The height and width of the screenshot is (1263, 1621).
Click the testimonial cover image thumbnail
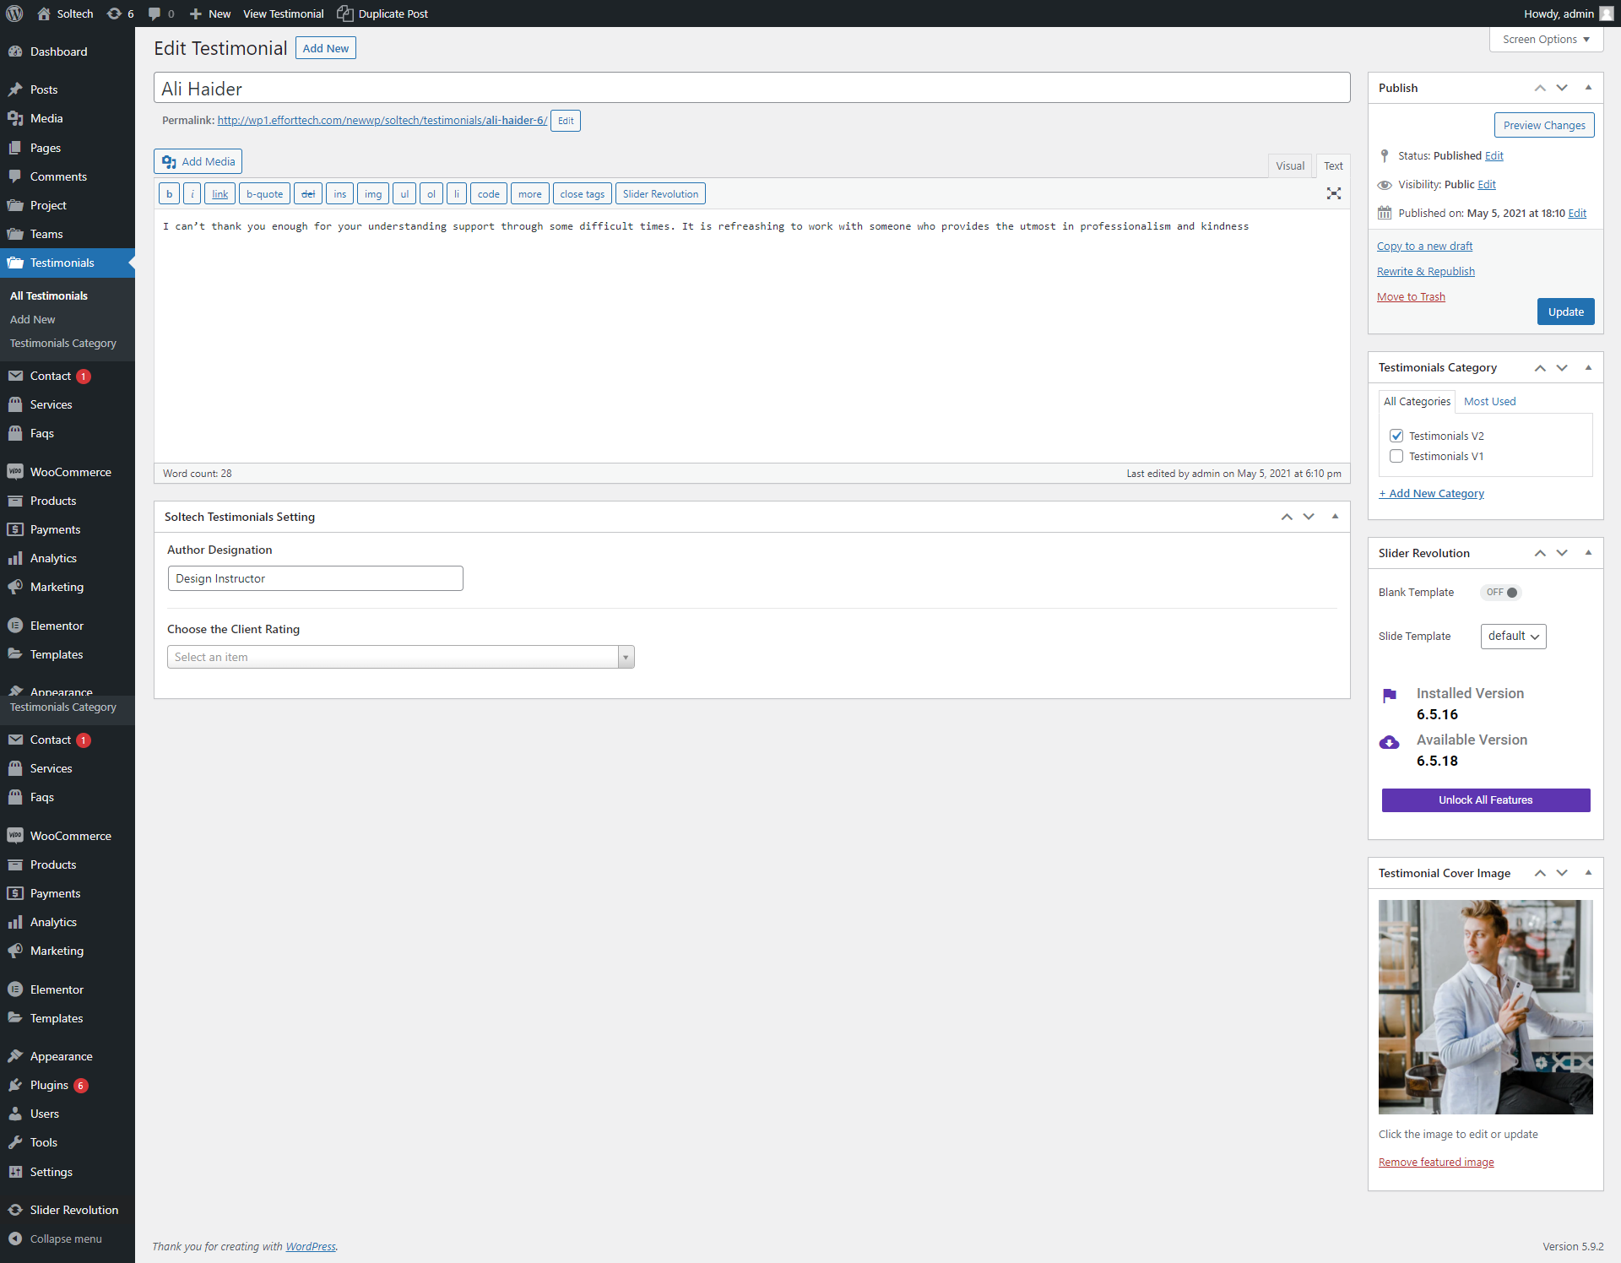point(1485,1006)
